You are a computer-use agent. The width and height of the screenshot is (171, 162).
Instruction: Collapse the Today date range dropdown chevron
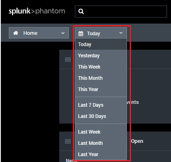(121, 33)
